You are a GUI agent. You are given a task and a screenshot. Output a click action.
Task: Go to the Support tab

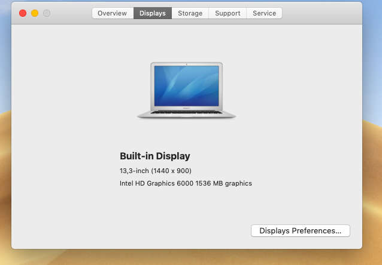(x=228, y=13)
